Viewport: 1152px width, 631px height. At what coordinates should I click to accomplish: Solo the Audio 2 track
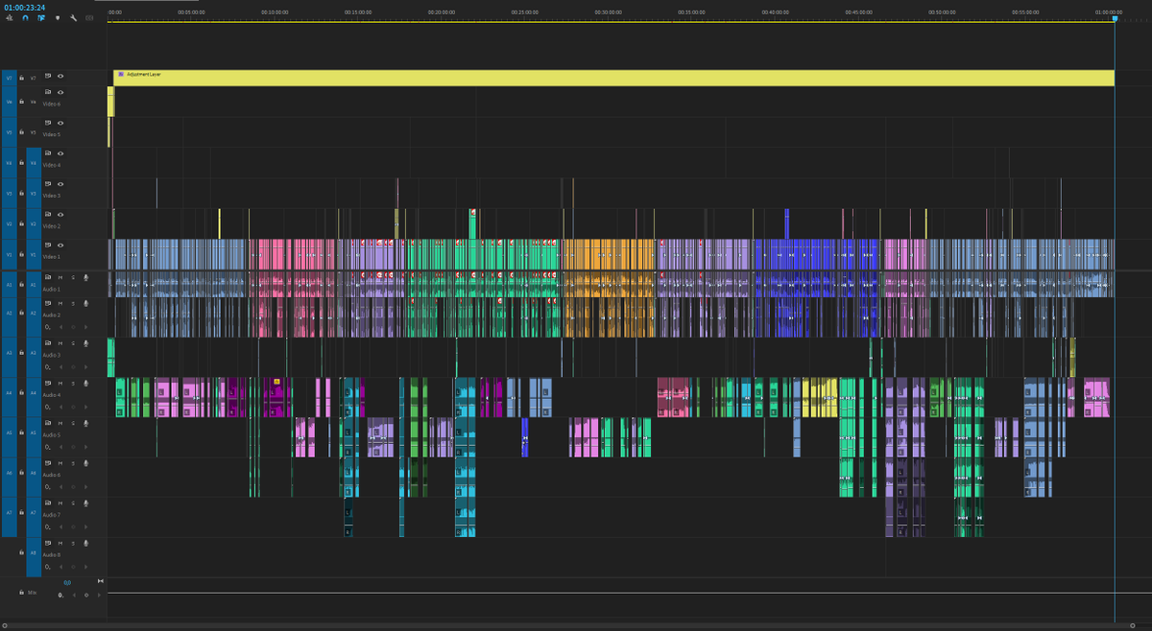pos(73,303)
